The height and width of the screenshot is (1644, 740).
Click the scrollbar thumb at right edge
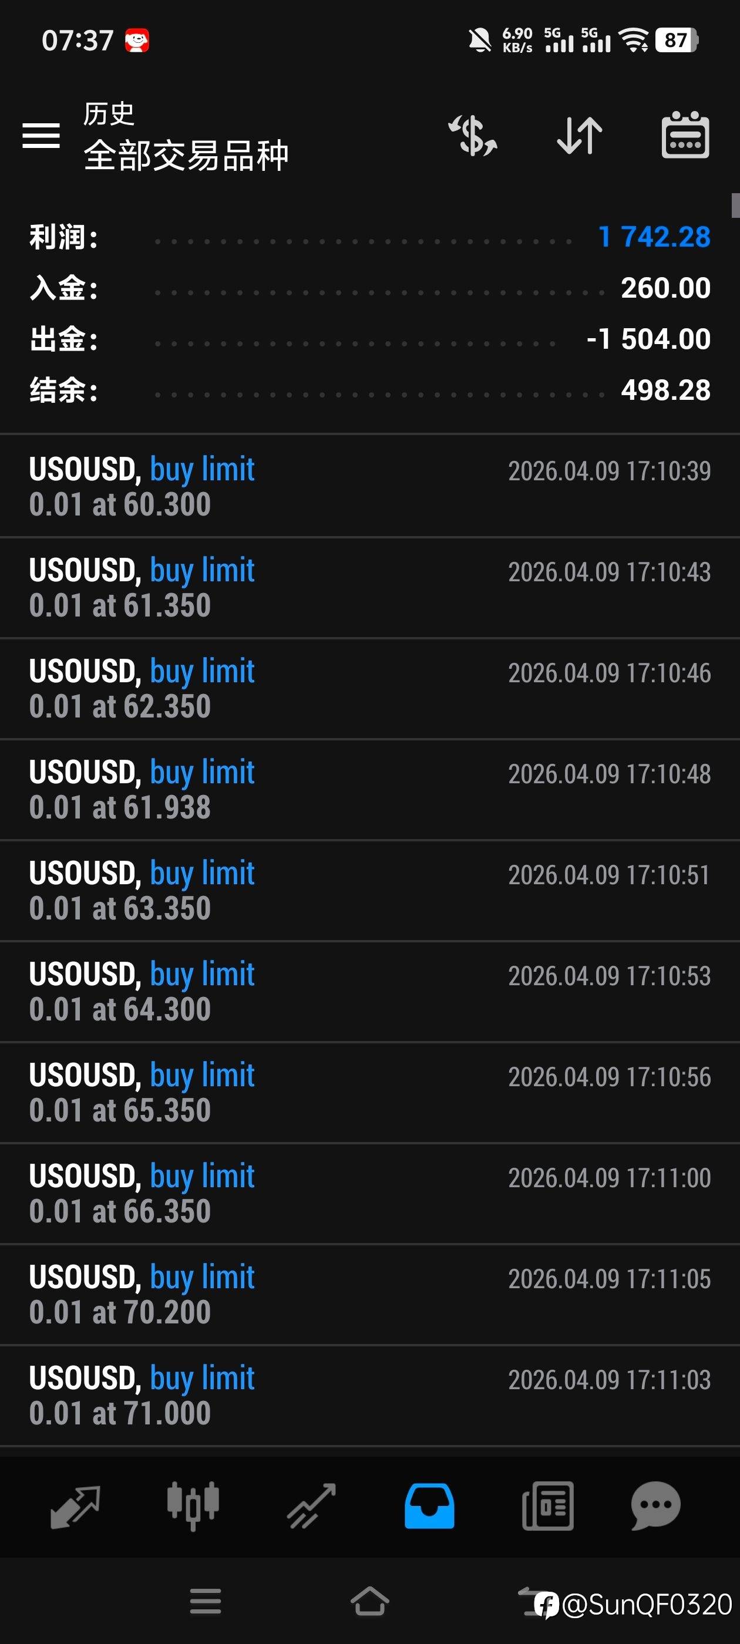pyautogui.click(x=735, y=206)
